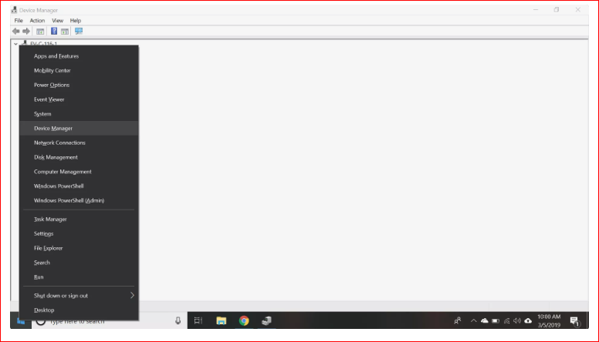Click the Device Manager title bar icon
599x342 pixels.
click(x=14, y=10)
